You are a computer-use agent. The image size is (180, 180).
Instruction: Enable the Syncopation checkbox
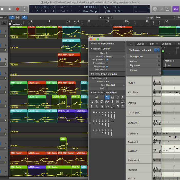click(107, 63)
